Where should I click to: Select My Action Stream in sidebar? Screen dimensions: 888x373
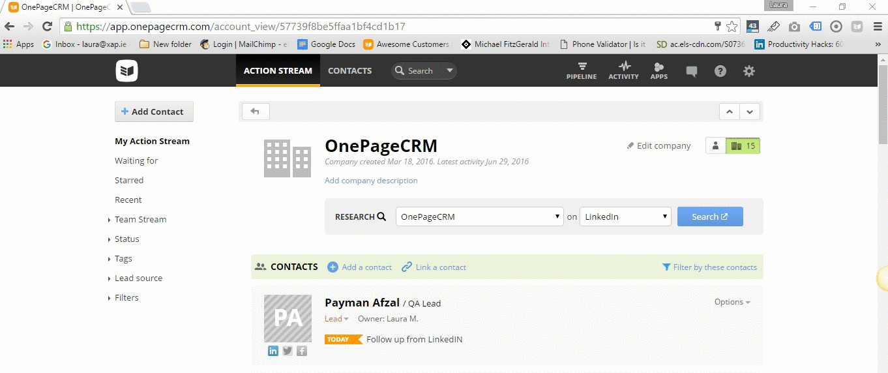[x=152, y=141]
